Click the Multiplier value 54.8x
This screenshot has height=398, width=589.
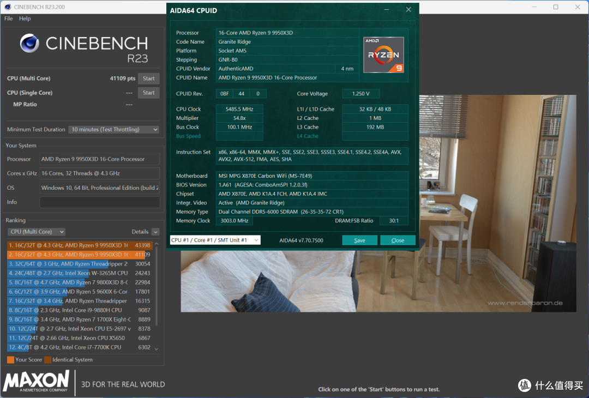coord(239,118)
